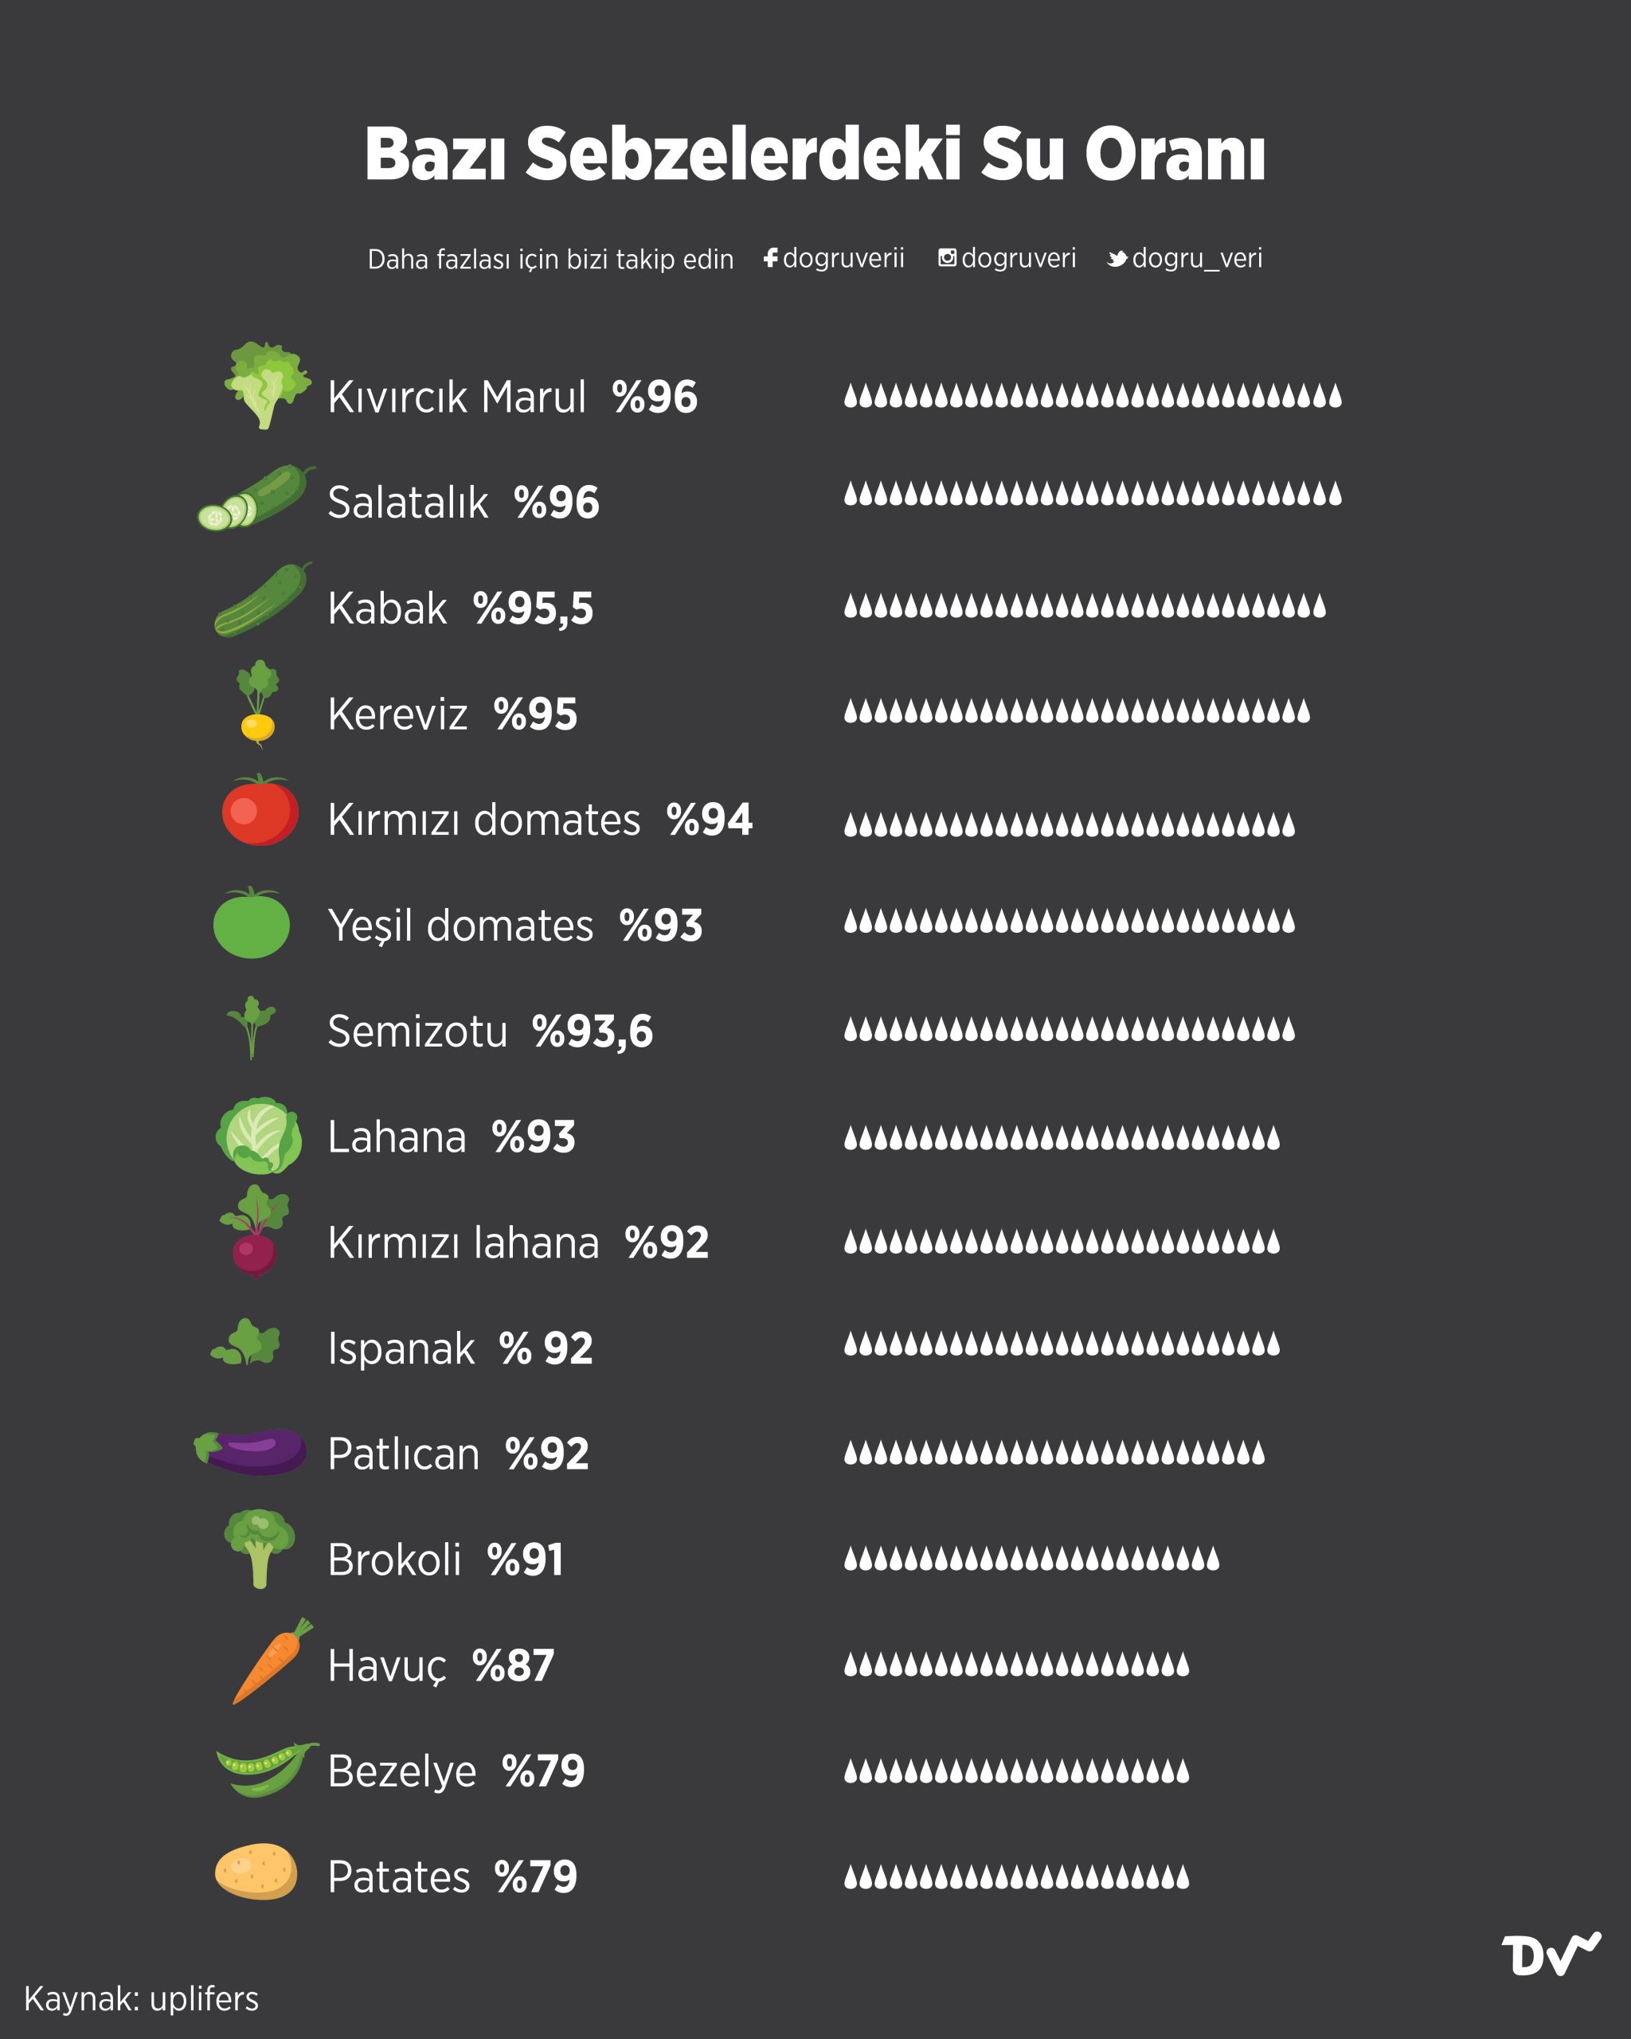Click the green tomato icon
This screenshot has height=2039, width=1631.
click(x=252, y=923)
